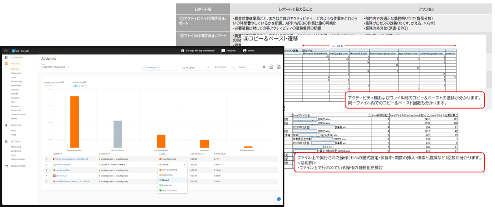
Task: Open Monitoring settings
Action: tap(16, 147)
